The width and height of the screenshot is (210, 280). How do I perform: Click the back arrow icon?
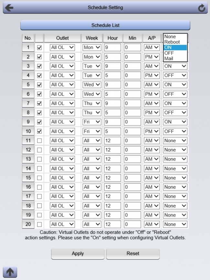tap(9, 8)
